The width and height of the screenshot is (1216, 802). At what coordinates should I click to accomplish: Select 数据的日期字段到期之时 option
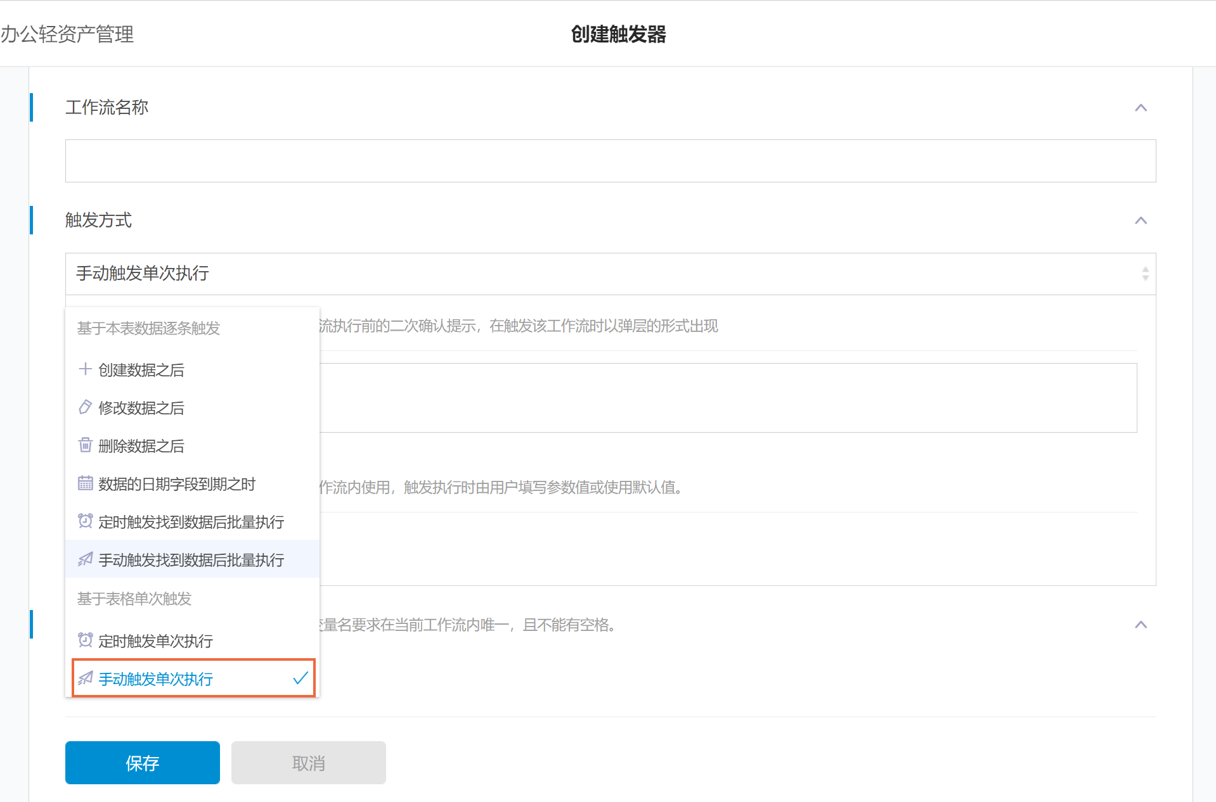pyautogui.click(x=177, y=484)
